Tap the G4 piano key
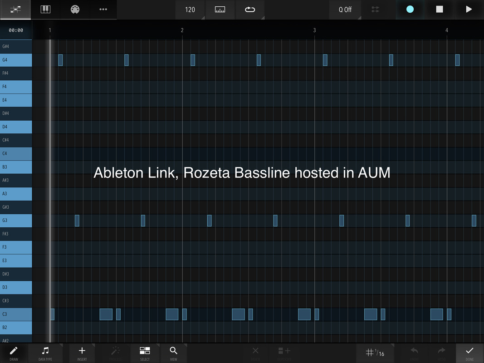Viewport: 484px width, 363px height. [x=16, y=60]
